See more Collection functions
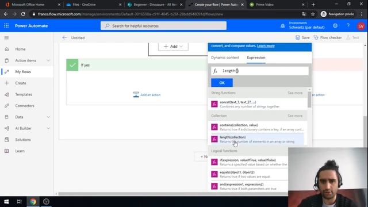 (295, 116)
